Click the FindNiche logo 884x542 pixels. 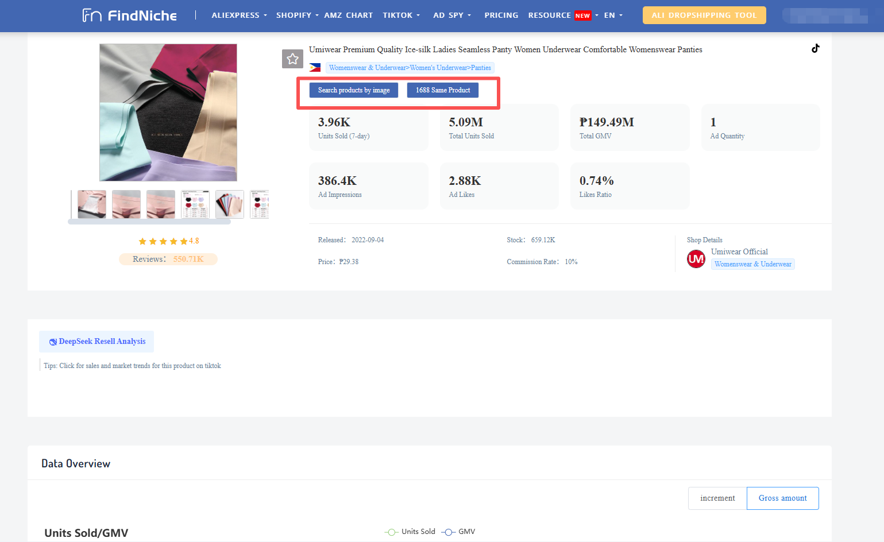(130, 16)
